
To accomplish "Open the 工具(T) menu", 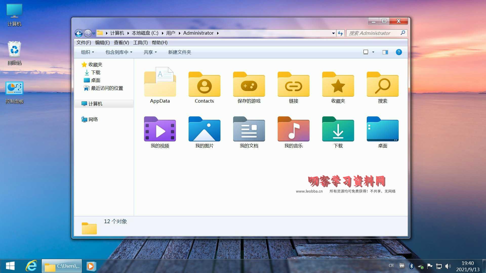I will 140,42.
